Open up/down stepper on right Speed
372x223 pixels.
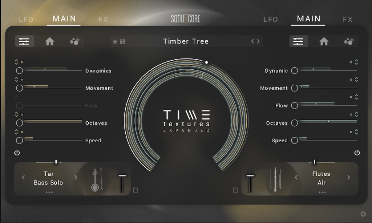point(356,132)
